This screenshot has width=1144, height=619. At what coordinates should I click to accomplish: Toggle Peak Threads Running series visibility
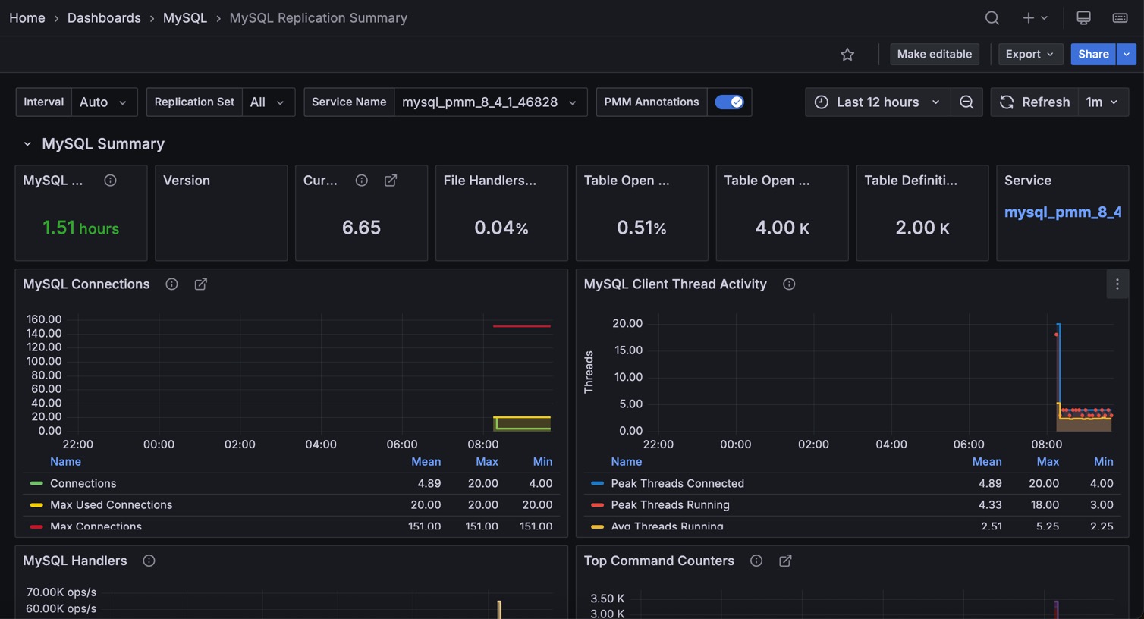(x=670, y=504)
